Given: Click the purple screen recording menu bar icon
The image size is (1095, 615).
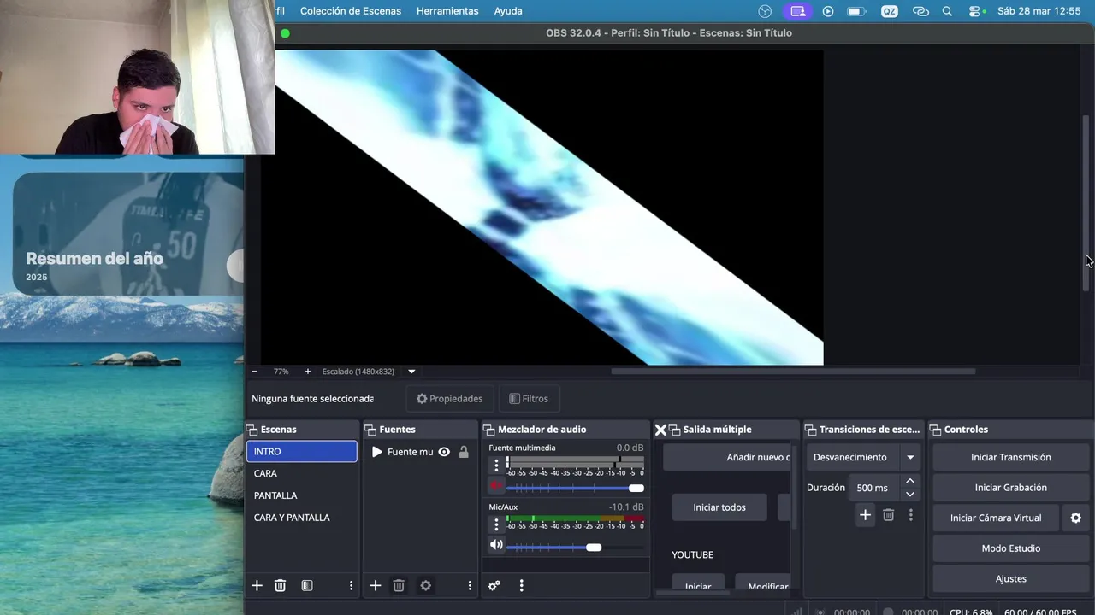Looking at the screenshot, I should [x=798, y=11].
